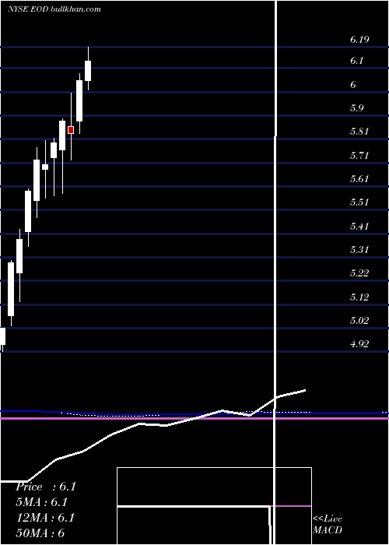The height and width of the screenshot is (545, 389).
Task: Click the 6.19 price axis label
Action: pyautogui.click(x=359, y=40)
